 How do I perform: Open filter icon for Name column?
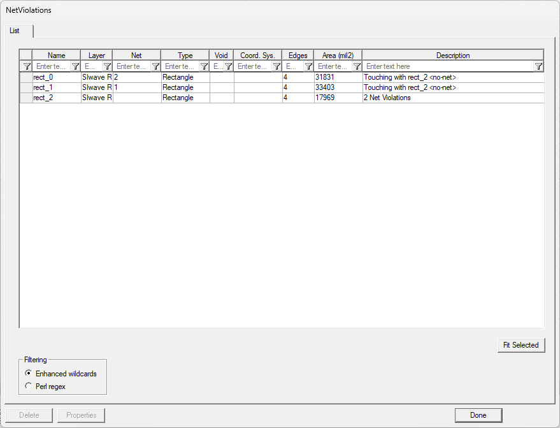tap(75, 66)
